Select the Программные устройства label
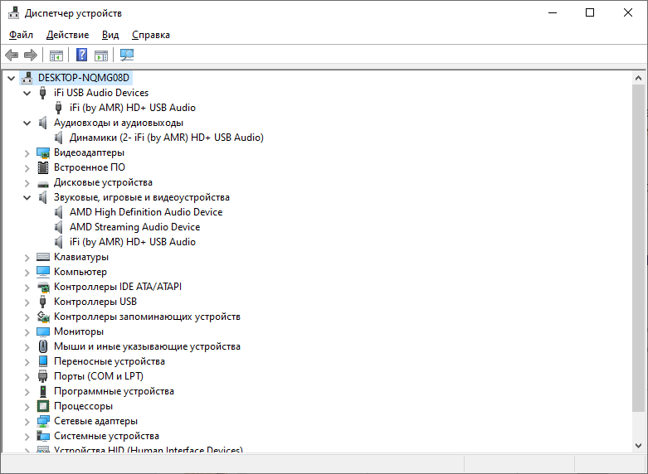 (114, 391)
